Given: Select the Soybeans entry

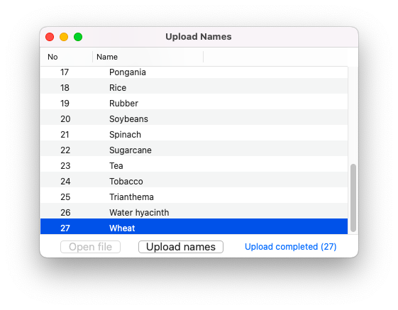Looking at the screenshot, I should coord(194,119).
